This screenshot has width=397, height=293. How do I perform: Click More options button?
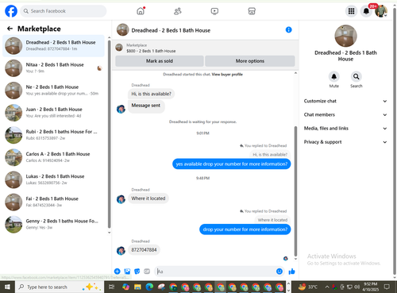click(x=250, y=61)
